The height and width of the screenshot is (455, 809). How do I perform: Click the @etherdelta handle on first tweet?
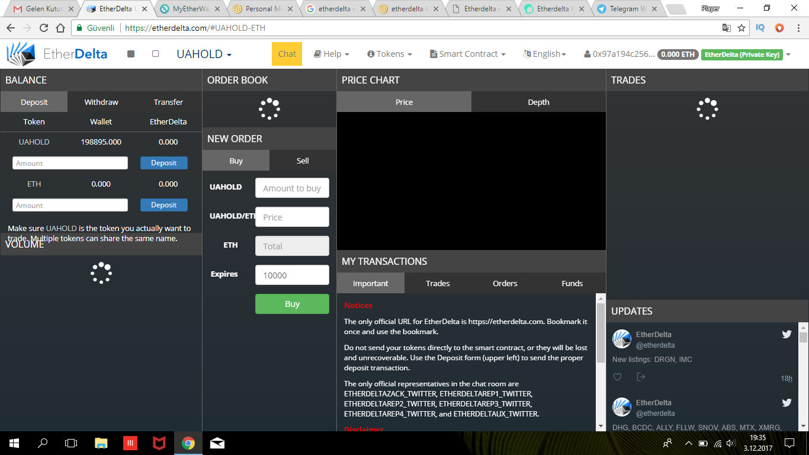(x=656, y=345)
